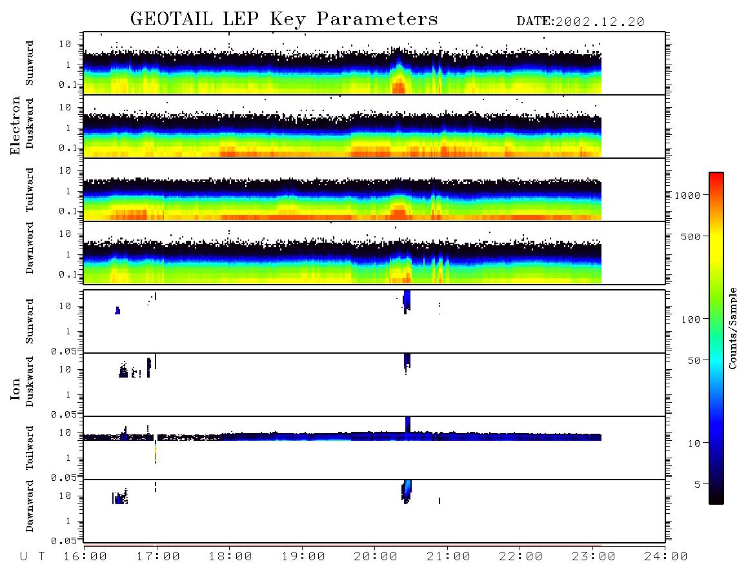Click the Ion Dawnward panel label

click(x=30, y=505)
